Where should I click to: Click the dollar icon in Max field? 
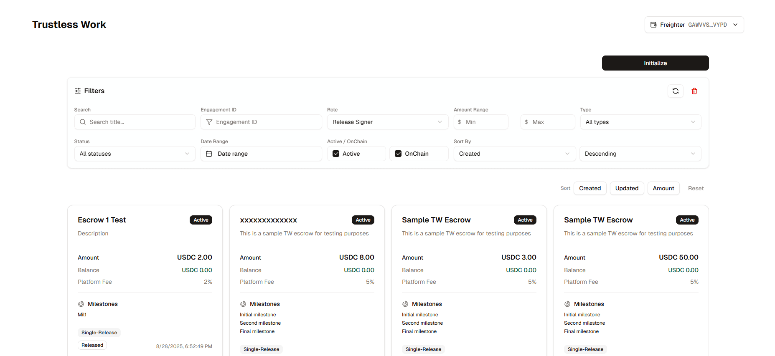pos(526,122)
